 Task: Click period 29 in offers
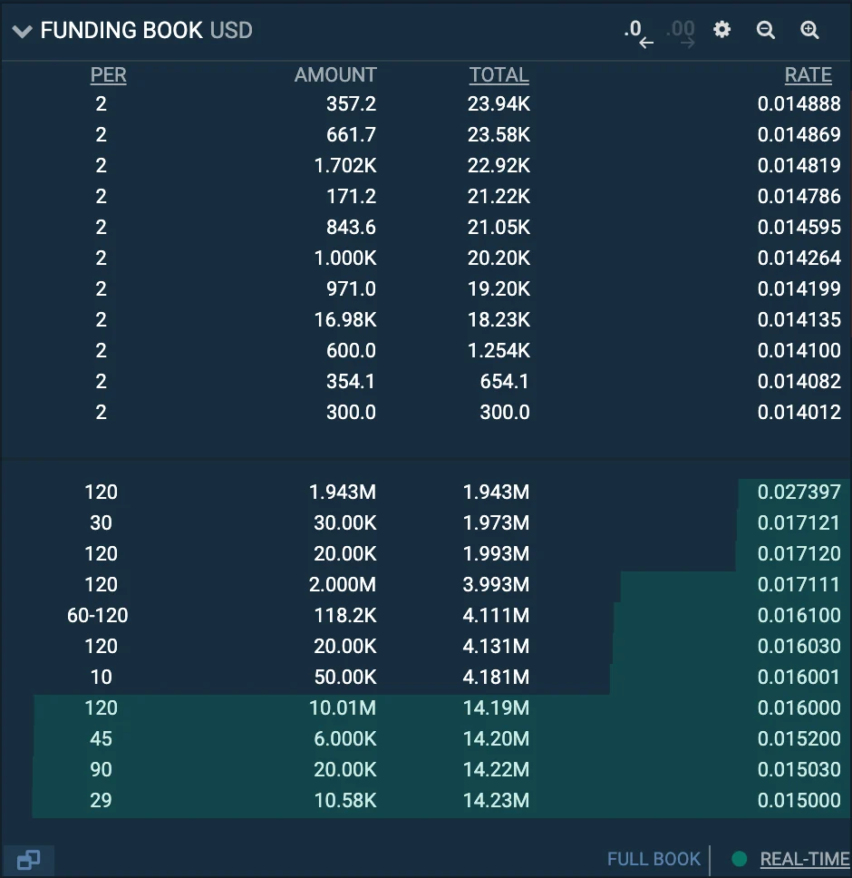point(102,800)
